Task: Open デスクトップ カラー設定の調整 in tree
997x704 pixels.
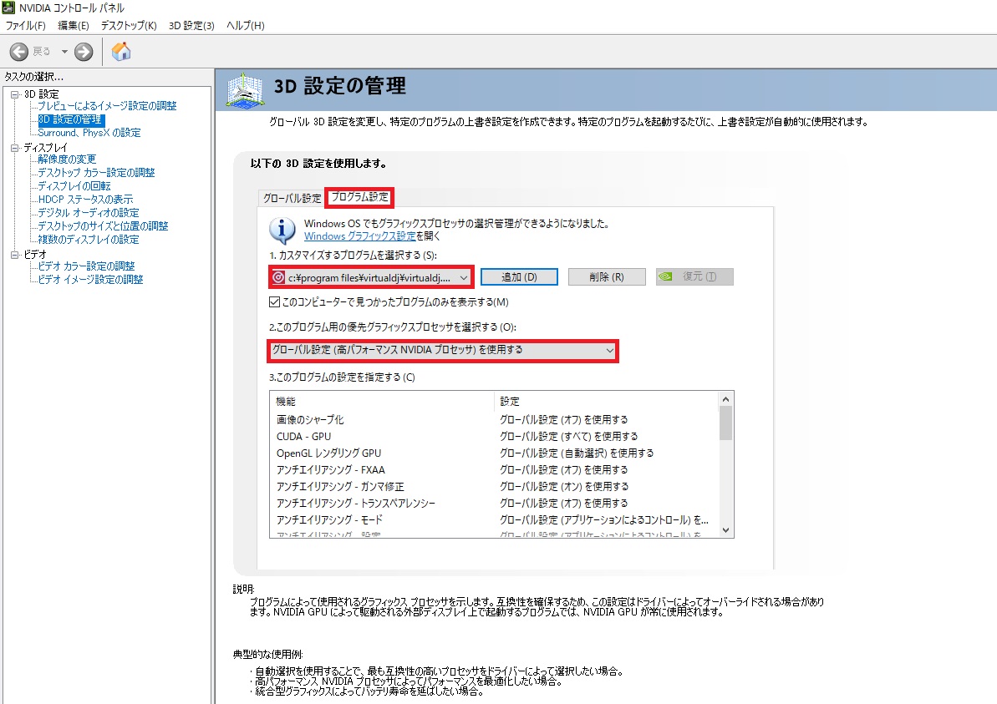Action: 96,173
